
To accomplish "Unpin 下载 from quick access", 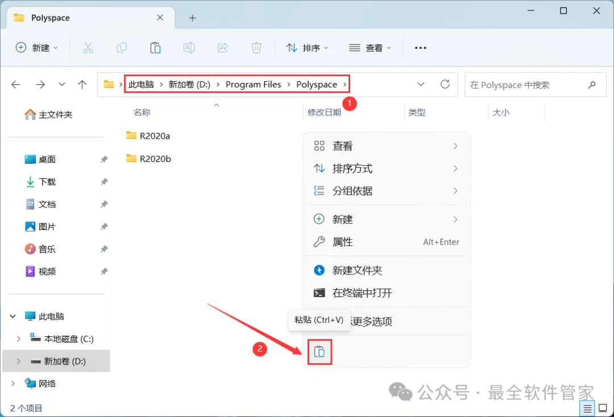I will pos(104,181).
